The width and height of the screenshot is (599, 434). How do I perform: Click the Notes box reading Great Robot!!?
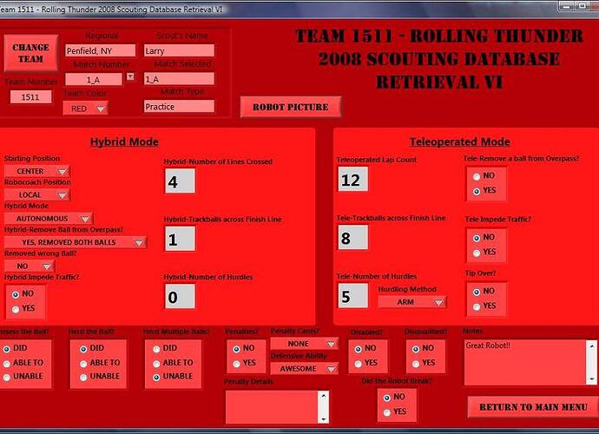click(525, 363)
